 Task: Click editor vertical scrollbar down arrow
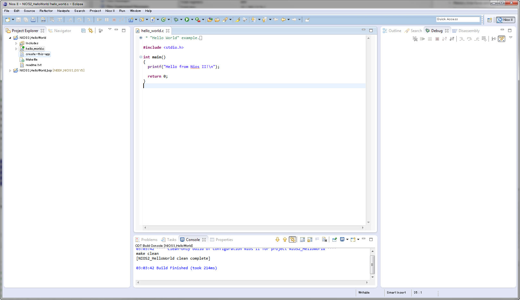point(368,222)
